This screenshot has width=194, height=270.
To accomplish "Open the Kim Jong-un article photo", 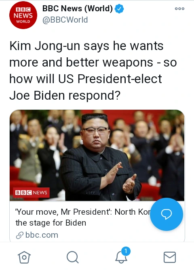I will [97, 155].
